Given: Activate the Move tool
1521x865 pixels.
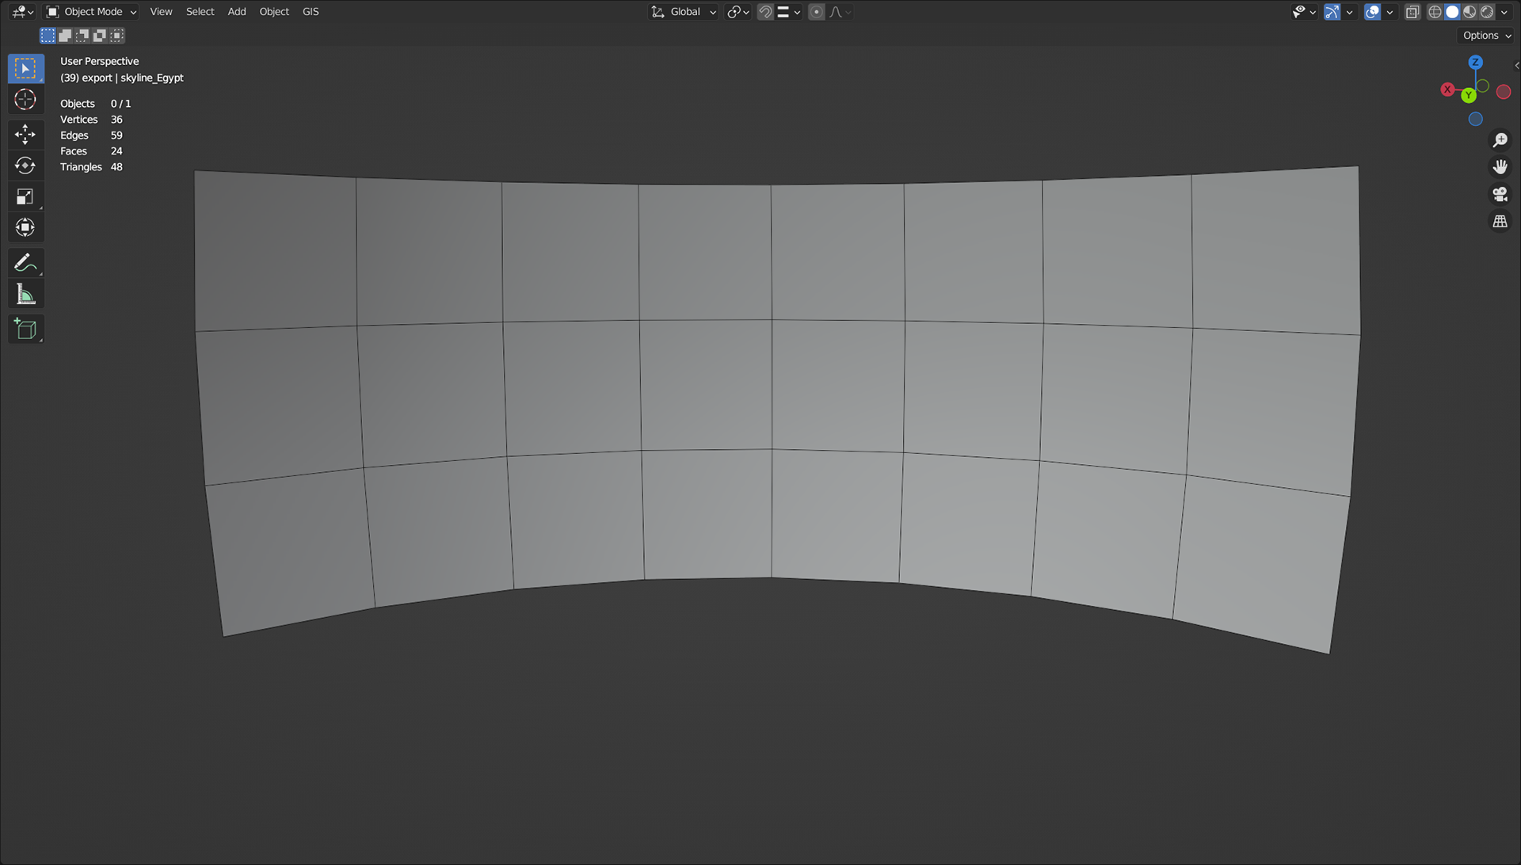Looking at the screenshot, I should pyautogui.click(x=25, y=134).
